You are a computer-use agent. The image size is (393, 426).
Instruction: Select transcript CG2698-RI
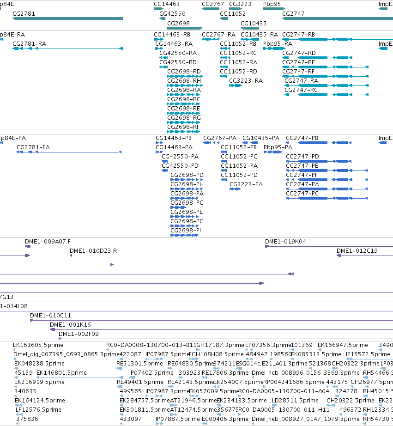click(182, 127)
